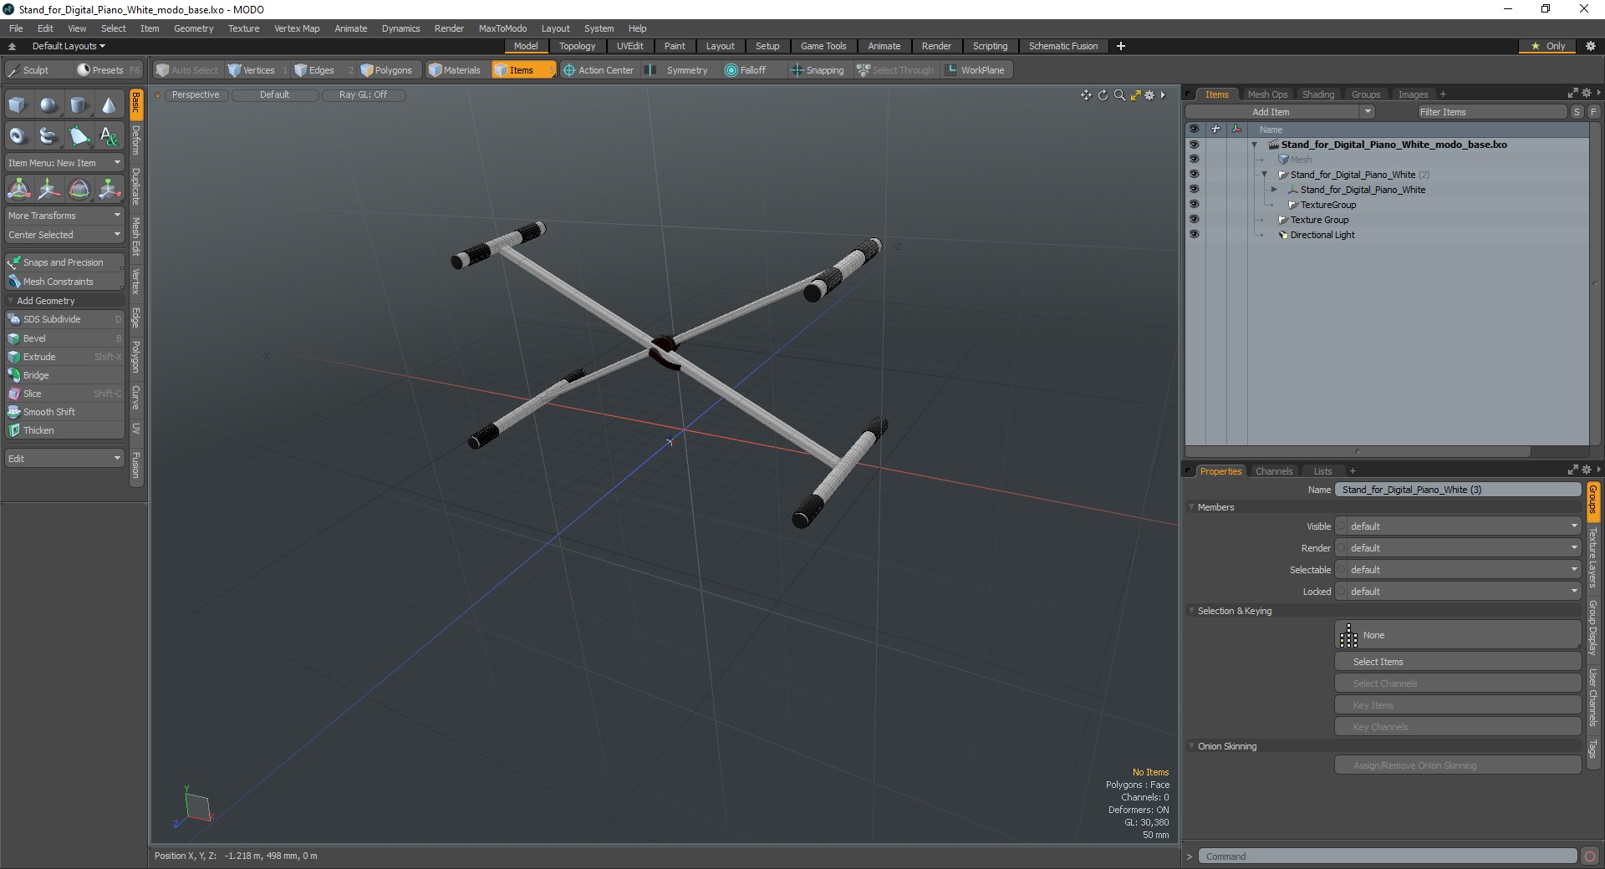1605x869 pixels.
Task: Open the Vertex Map menu
Action: pos(297,28)
